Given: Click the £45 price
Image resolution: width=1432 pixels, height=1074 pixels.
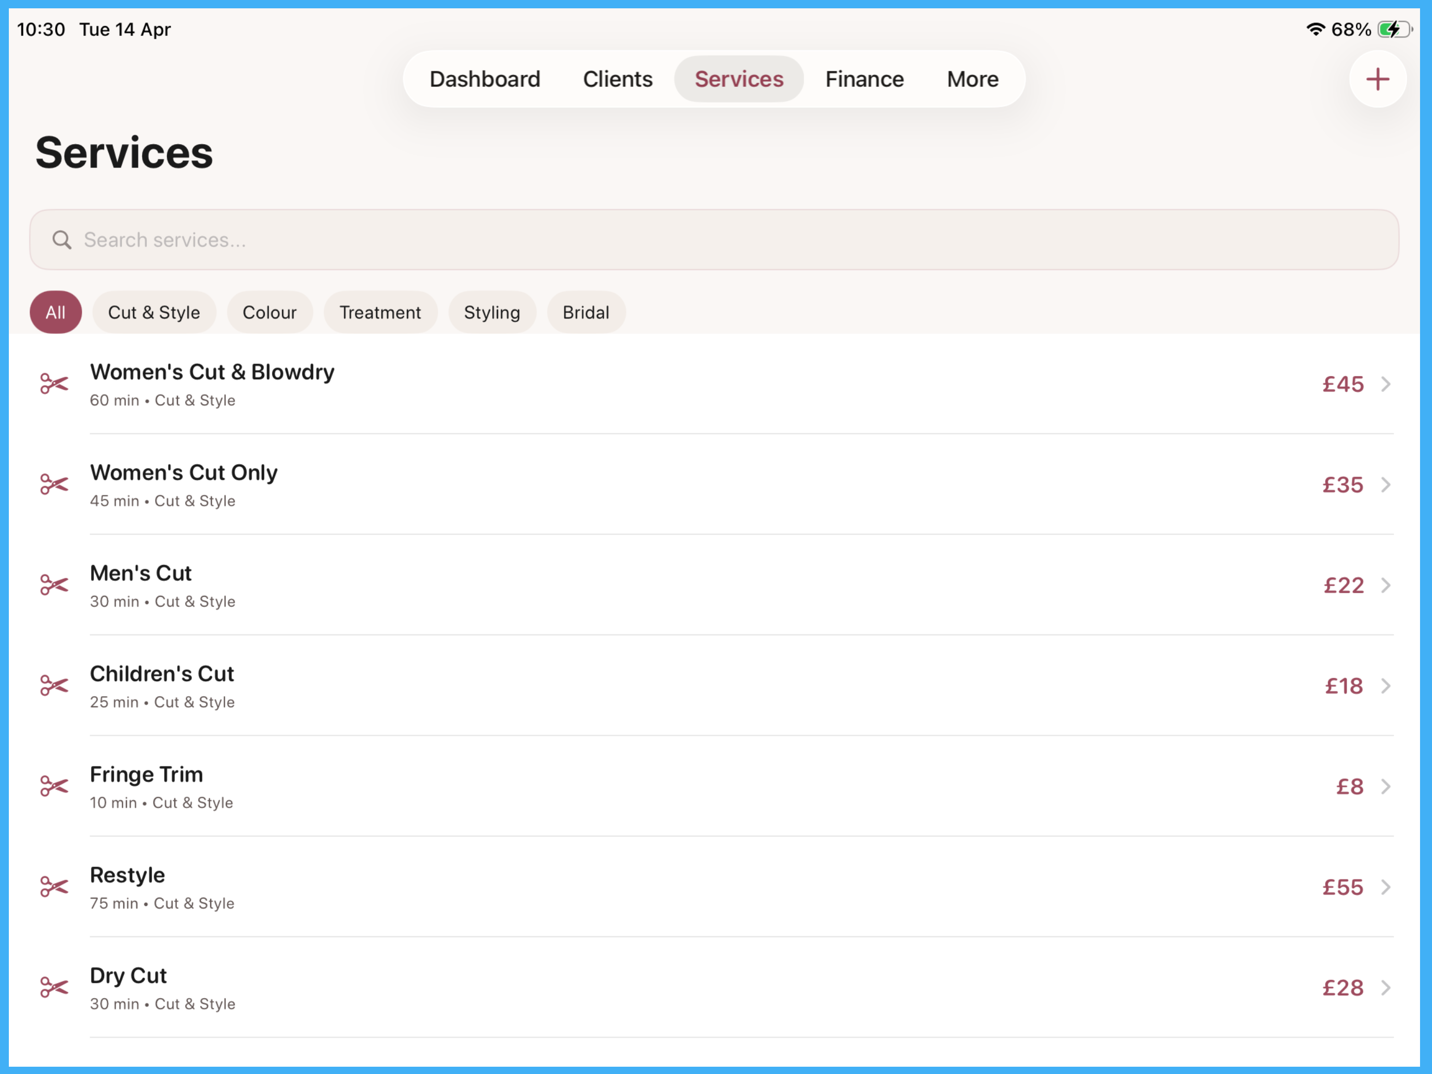Looking at the screenshot, I should 1342,384.
